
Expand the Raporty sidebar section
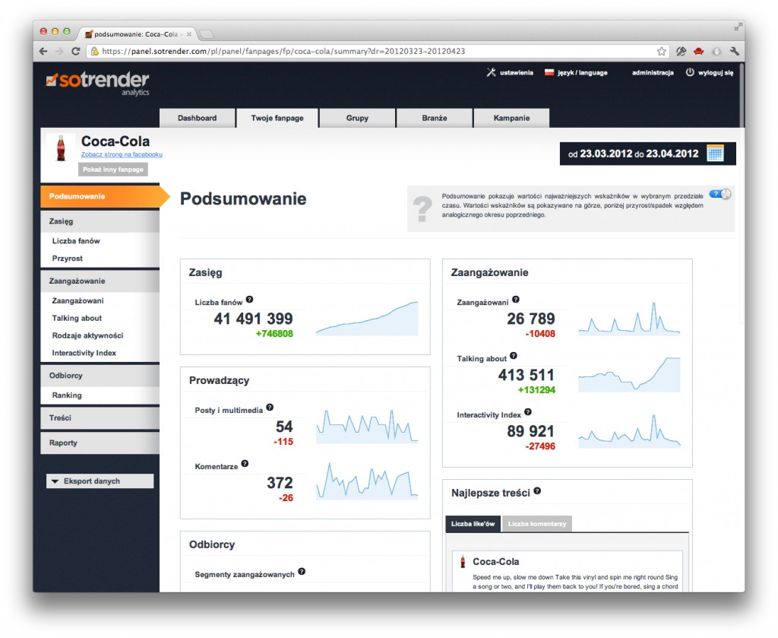100,443
